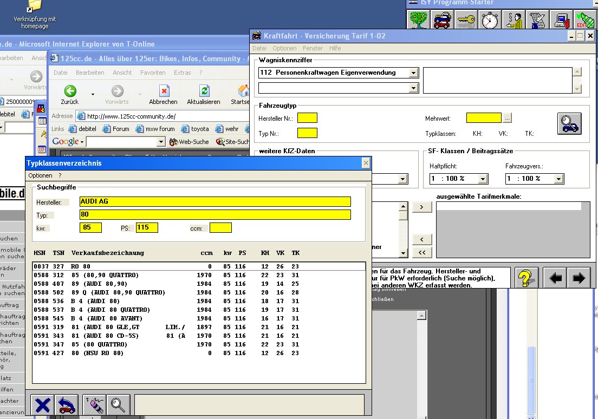Click Zurück in the 125cc.de browser

pos(70,95)
